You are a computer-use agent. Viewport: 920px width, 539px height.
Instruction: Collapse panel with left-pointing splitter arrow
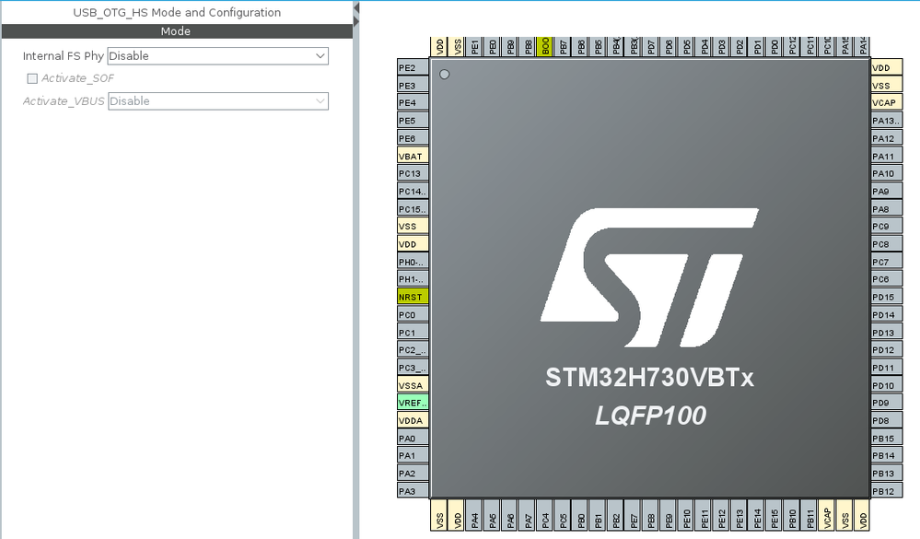(x=356, y=8)
